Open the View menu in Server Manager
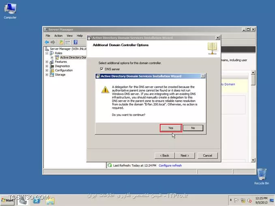275x206 pixels. (x=70, y=36)
